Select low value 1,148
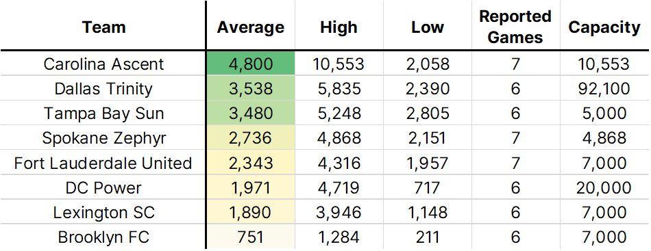 coord(427,213)
